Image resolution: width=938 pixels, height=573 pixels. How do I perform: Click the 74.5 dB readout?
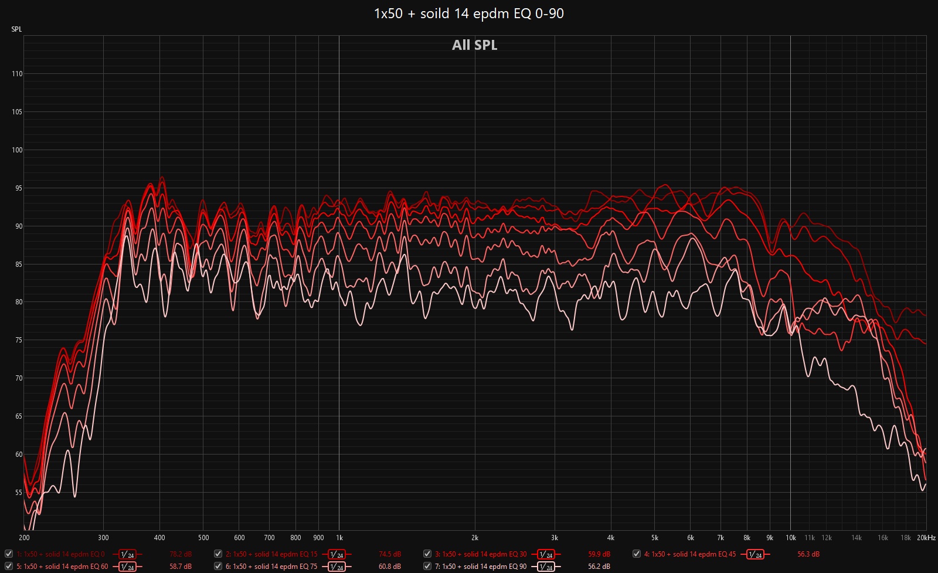pos(390,554)
